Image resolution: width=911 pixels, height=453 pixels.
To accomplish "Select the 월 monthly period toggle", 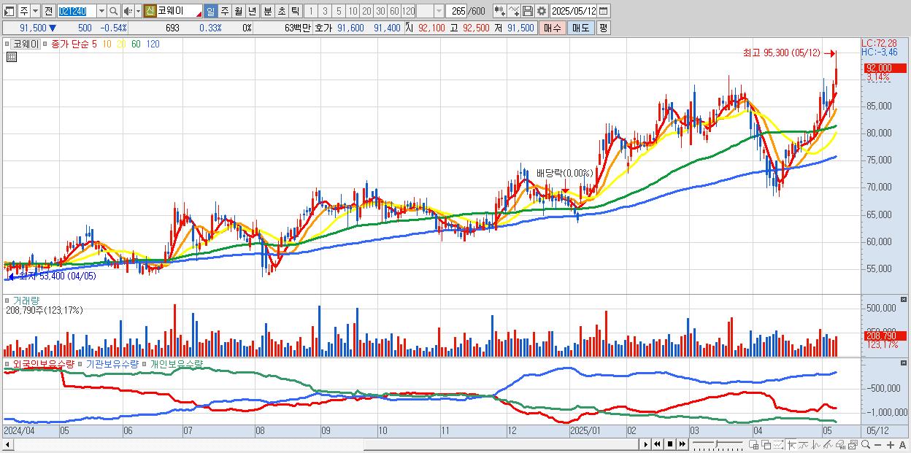I will tap(238, 11).
